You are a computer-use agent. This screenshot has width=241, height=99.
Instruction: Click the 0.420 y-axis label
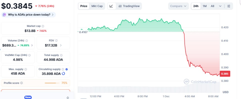tap(225, 27)
